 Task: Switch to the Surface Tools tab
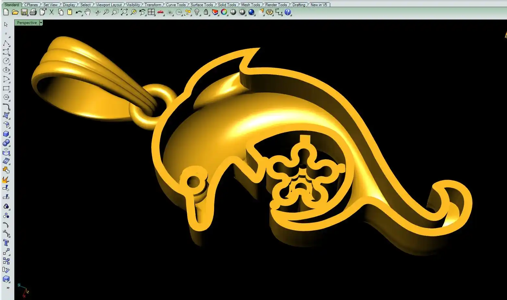[201, 5]
